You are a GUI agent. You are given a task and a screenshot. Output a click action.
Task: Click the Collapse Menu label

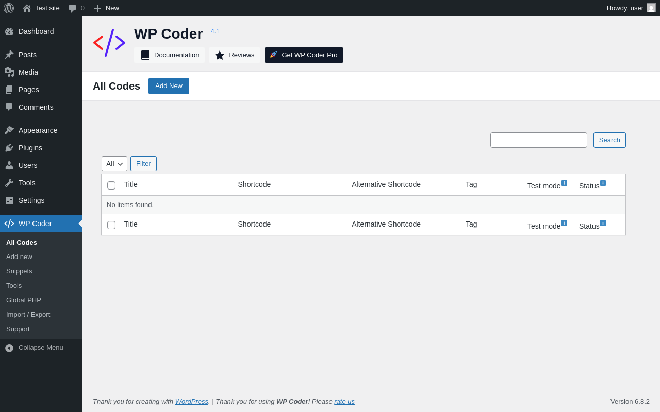(41, 348)
